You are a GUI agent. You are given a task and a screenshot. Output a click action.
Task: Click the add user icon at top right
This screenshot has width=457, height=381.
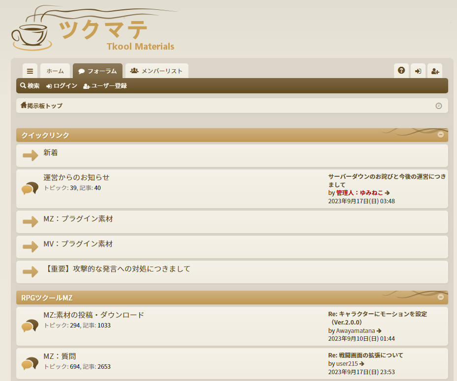[435, 71]
